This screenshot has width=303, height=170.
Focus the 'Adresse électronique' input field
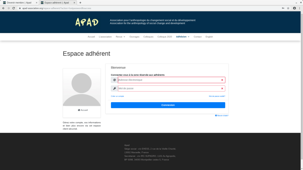click(x=171, y=80)
